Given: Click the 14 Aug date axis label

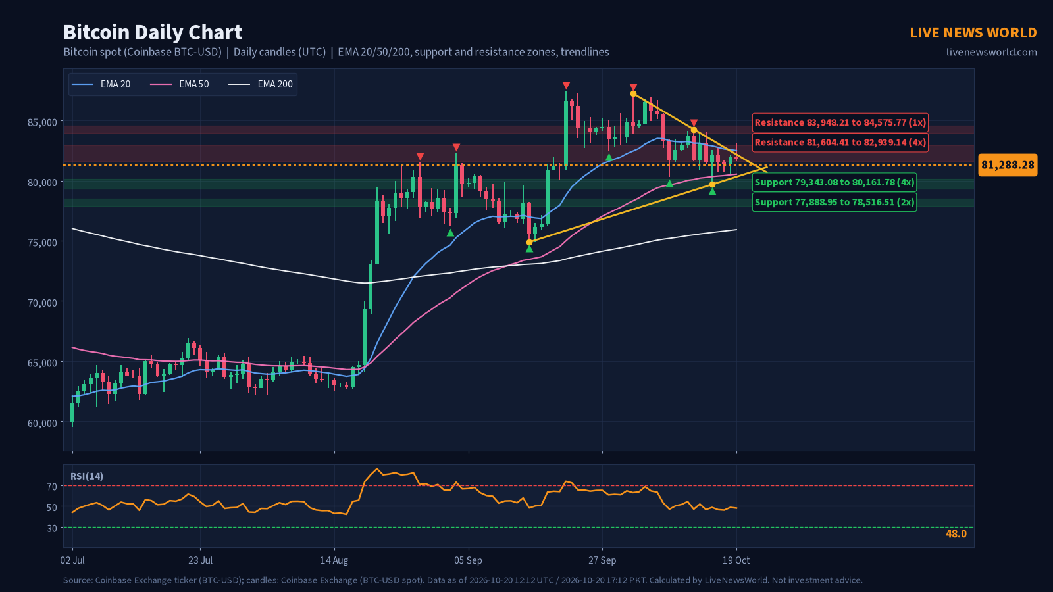Looking at the screenshot, I should 334,560.
